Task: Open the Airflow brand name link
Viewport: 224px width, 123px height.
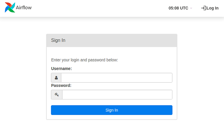Action: coord(24,7)
